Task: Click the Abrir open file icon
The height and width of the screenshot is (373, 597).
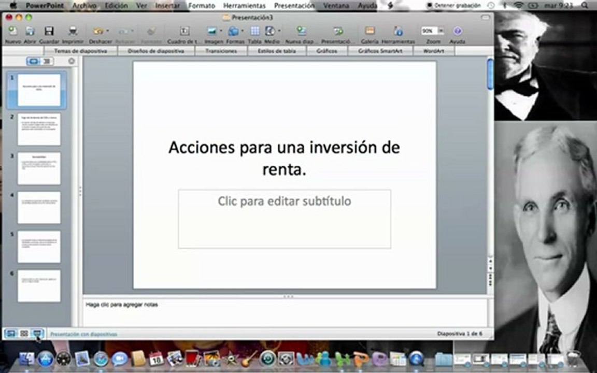Action: pos(30,31)
